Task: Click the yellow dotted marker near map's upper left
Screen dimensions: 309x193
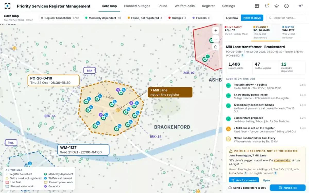Action: (14, 48)
